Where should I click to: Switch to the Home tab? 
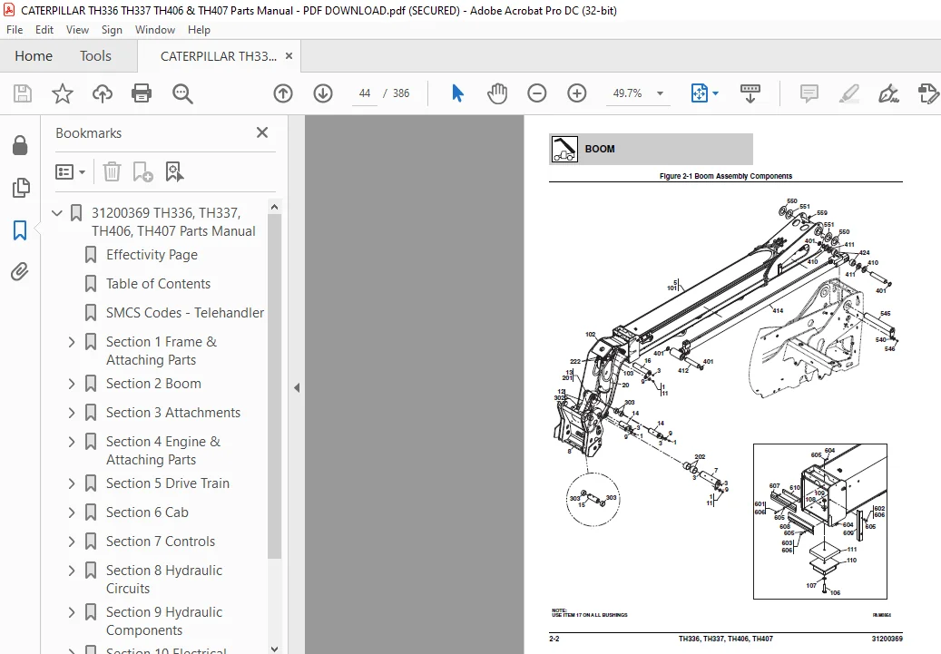click(34, 56)
